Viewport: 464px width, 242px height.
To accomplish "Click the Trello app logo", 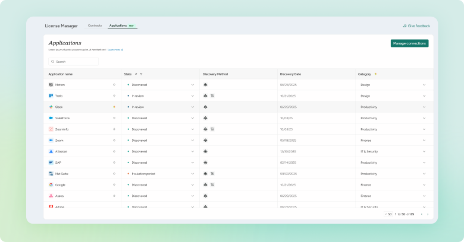I will point(51,96).
